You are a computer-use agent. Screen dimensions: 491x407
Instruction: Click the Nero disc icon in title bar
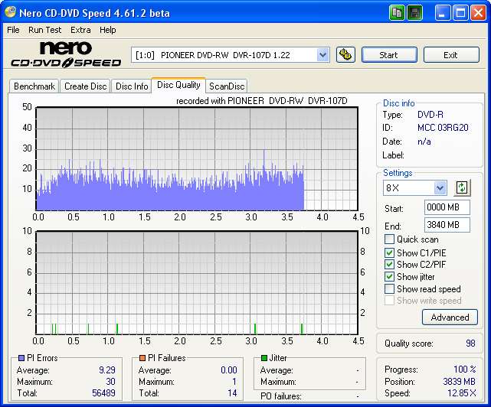click(x=10, y=12)
